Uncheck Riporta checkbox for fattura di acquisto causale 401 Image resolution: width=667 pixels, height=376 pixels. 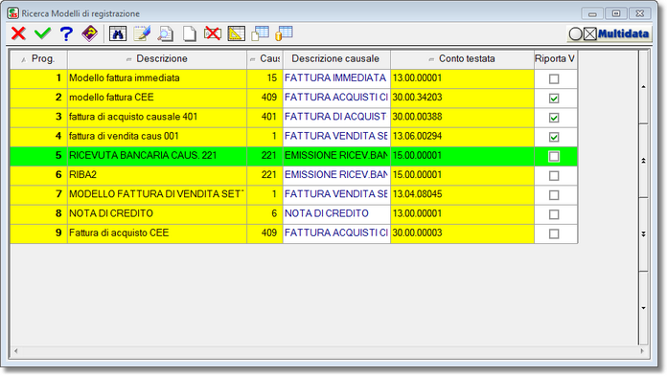[x=553, y=118]
